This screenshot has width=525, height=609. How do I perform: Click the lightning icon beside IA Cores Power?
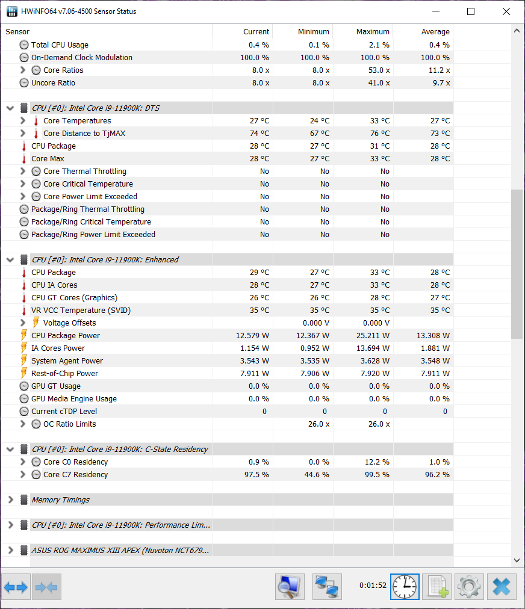(x=23, y=348)
